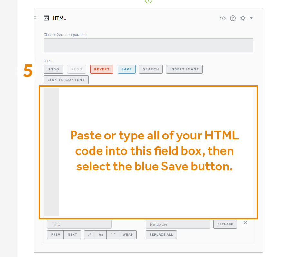Open the options dropdown arrow beside the gear
This screenshot has height=257, width=283.
coord(252,18)
